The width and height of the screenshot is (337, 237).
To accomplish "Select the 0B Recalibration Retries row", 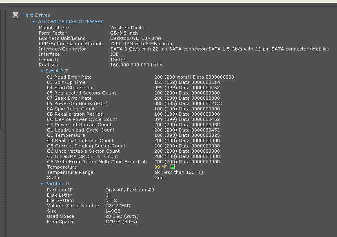I will tap(133, 114).
